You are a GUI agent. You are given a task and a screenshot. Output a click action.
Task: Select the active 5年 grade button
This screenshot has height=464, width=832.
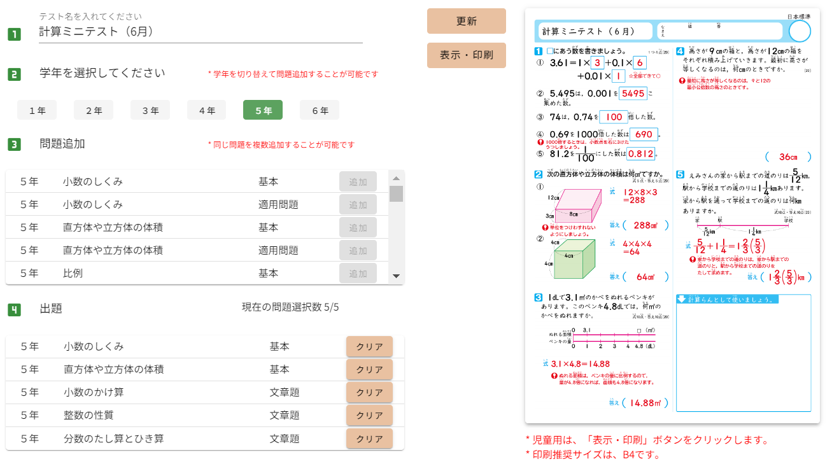(263, 110)
